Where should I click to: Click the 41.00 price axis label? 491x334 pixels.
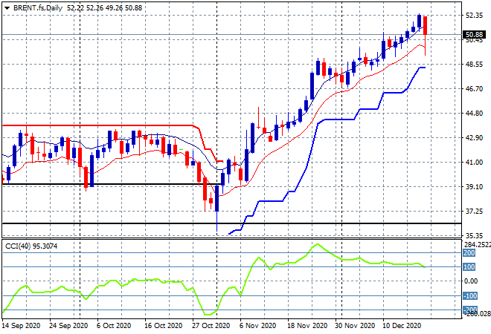point(474,162)
